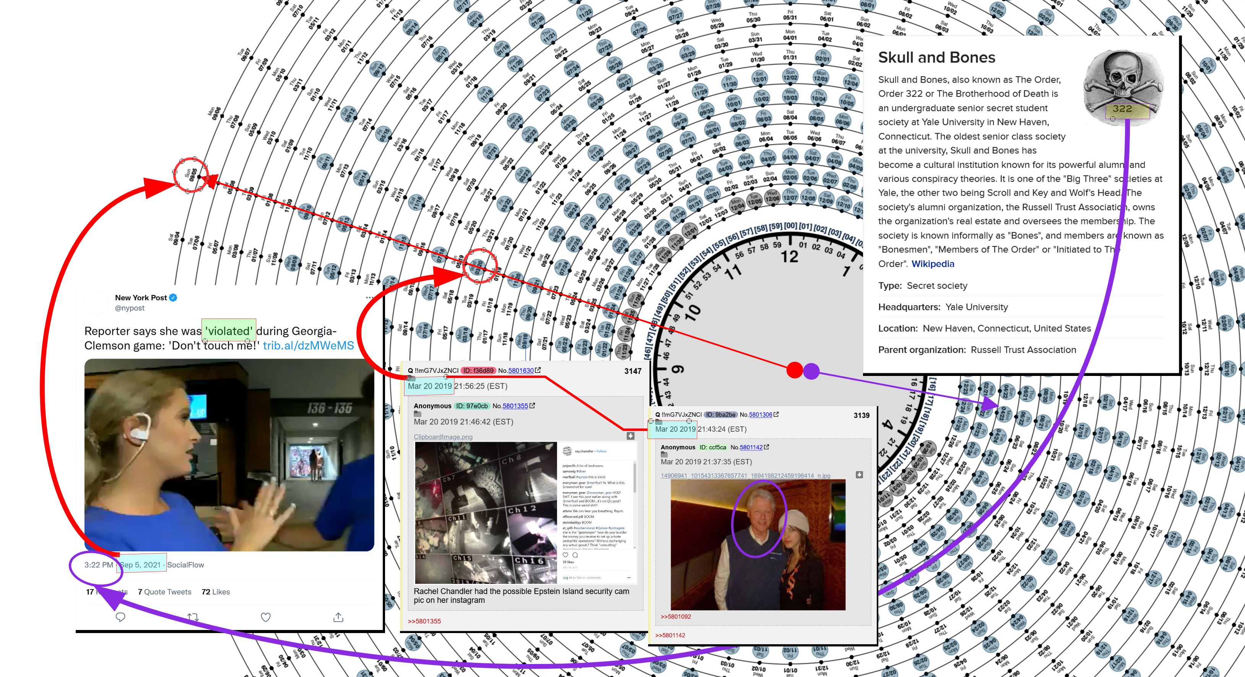Click 'Parent organization: Russell Trust Association' row
Viewport: 1245px width, 677px height.
tap(1021, 350)
